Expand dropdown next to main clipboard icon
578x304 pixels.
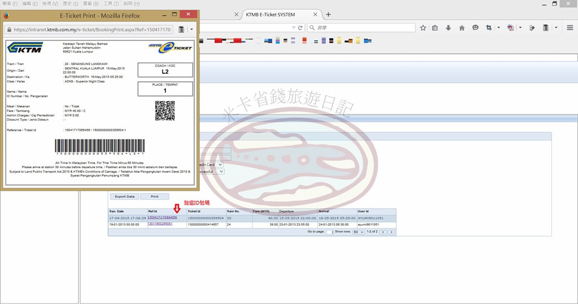(556, 28)
